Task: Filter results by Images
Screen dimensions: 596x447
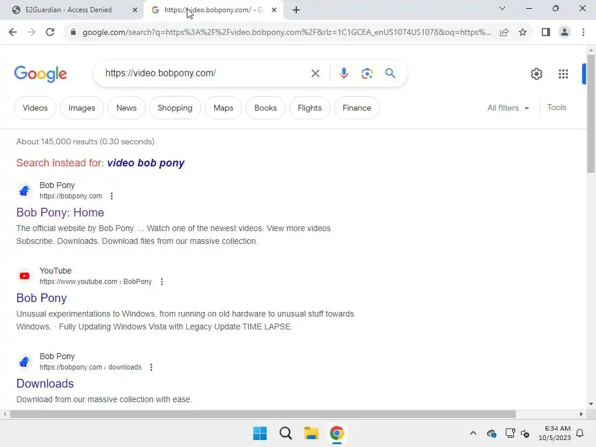Action: click(81, 108)
